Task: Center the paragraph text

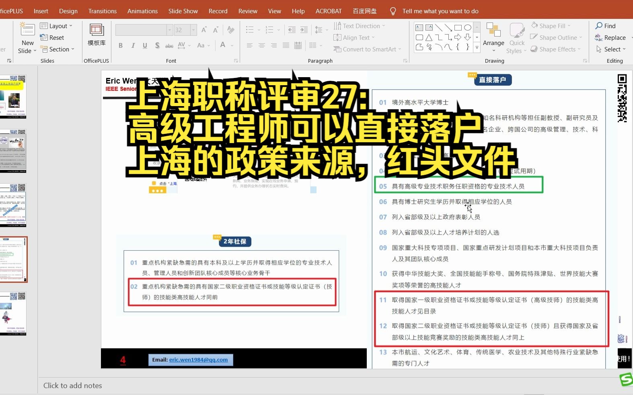Action: tap(262, 45)
